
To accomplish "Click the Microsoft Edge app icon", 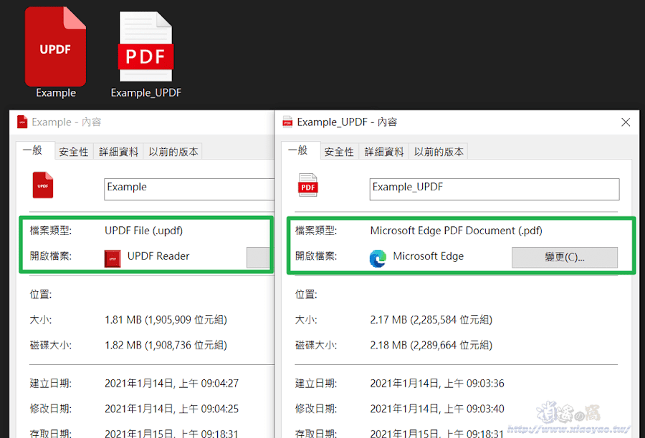I will [x=378, y=258].
